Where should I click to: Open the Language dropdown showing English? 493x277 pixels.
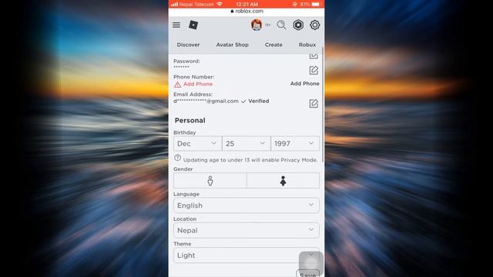(x=246, y=205)
